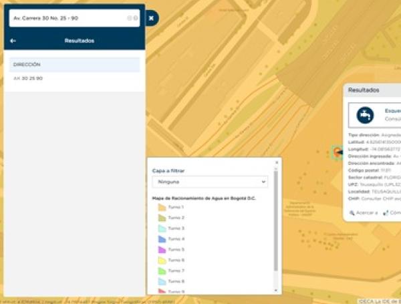Click the Turno 1 legend icon
Screen dimensions: 401x304
click(161, 208)
